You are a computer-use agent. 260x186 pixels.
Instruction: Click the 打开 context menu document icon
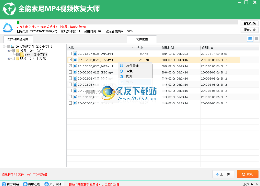(x=121, y=76)
